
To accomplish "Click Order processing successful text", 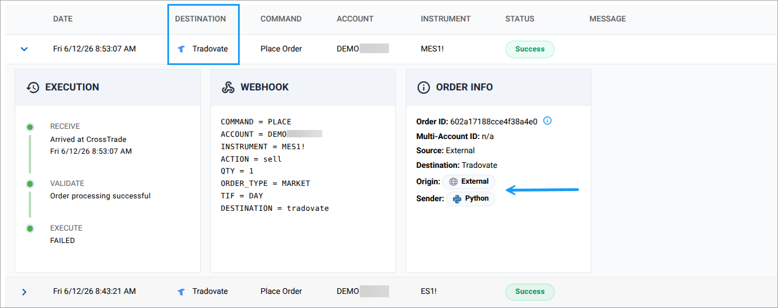I will (x=100, y=196).
